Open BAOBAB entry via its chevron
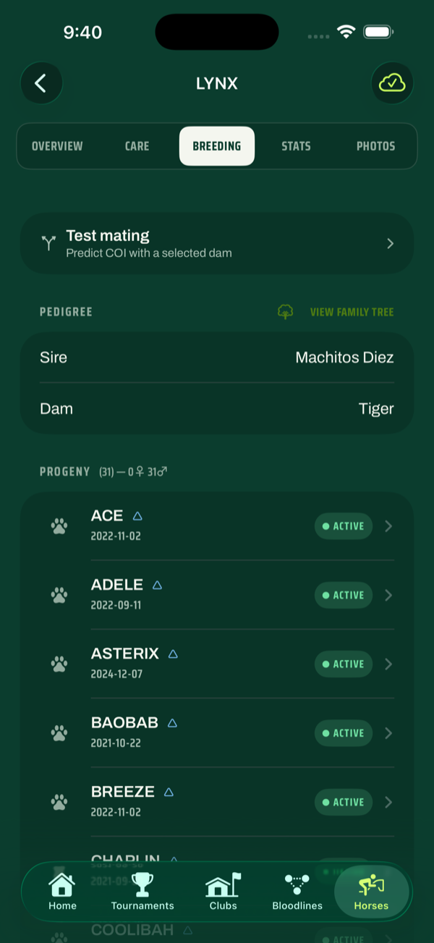Screen dimensions: 434x943 388,733
